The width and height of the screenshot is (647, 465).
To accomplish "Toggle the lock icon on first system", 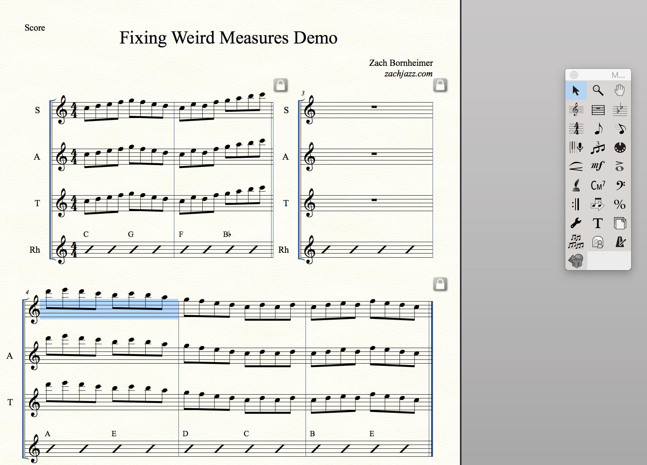I will (x=281, y=85).
